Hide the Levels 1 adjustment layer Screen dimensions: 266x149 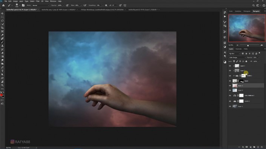tap(230, 101)
